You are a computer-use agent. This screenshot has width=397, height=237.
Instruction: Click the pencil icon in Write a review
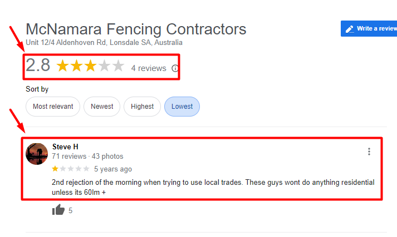pos(350,29)
